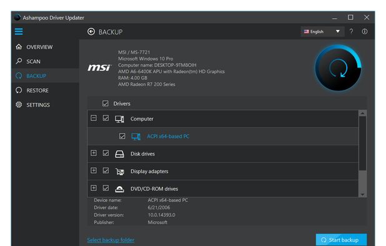Toggle the Drivers select-all checkbox
This screenshot has height=246, width=386.
pos(106,103)
